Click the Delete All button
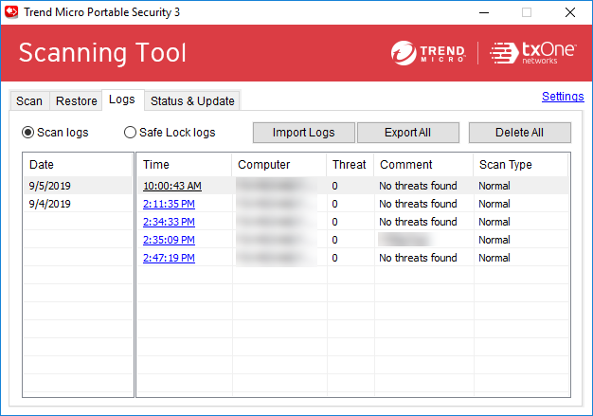Screen dimensions: 593x416 pos(519,133)
